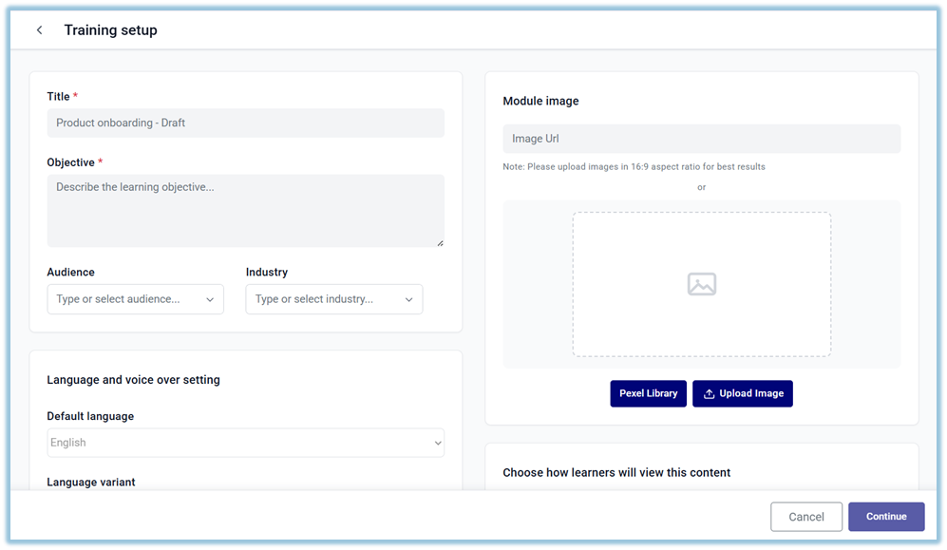The height and width of the screenshot is (550, 947).
Task: Continue to the next step
Action: click(x=885, y=517)
